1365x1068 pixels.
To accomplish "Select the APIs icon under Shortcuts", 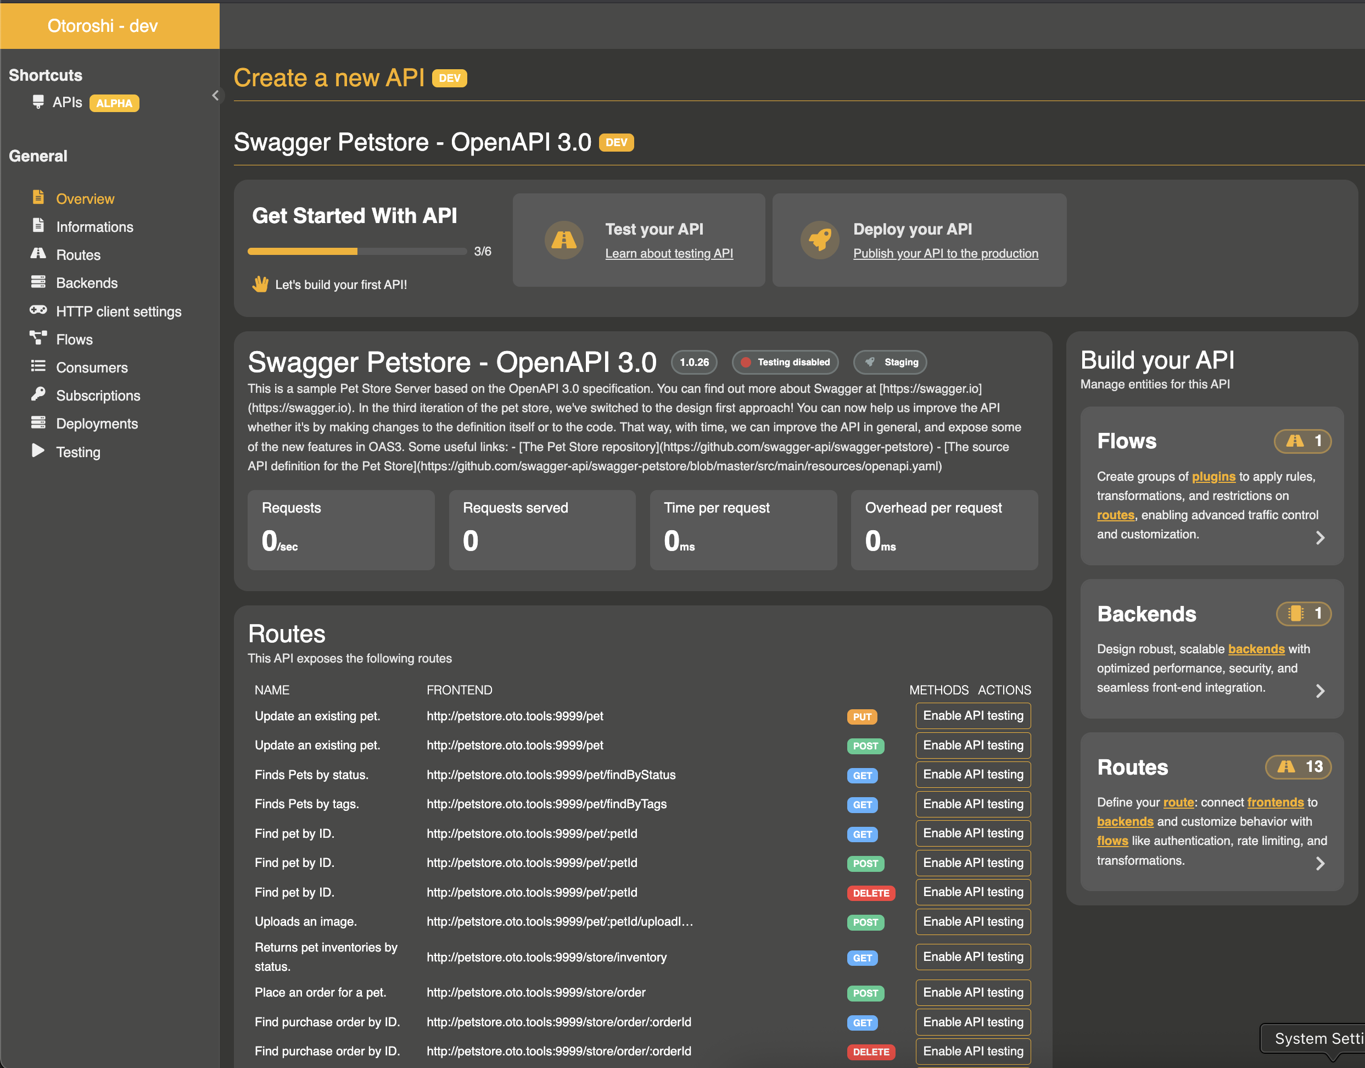I will 37,102.
